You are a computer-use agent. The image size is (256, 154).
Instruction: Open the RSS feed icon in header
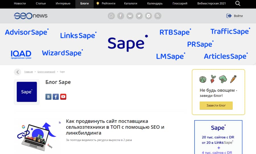pos(158,16)
